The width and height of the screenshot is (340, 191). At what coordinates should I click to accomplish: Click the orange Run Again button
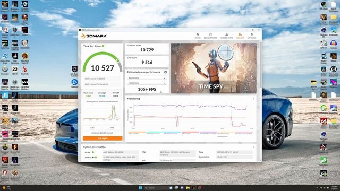103,138
